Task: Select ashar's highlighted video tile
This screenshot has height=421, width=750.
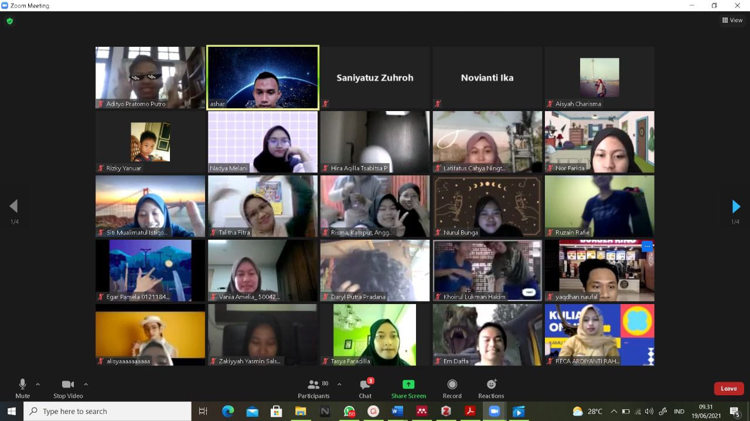Action: [x=262, y=77]
